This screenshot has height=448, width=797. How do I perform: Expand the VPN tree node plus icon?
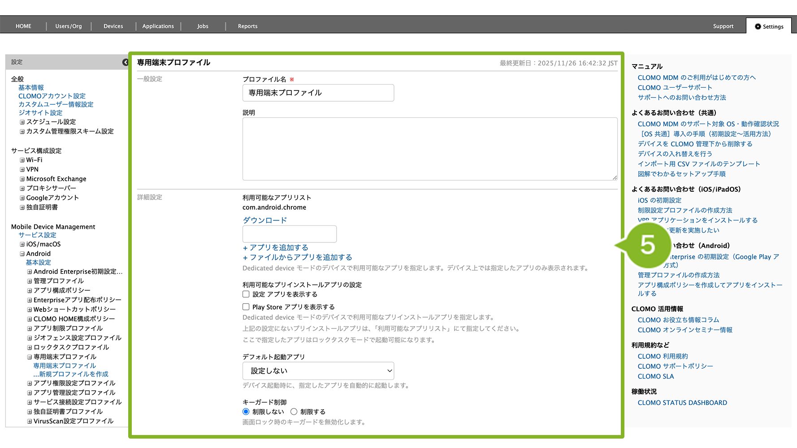click(x=22, y=169)
